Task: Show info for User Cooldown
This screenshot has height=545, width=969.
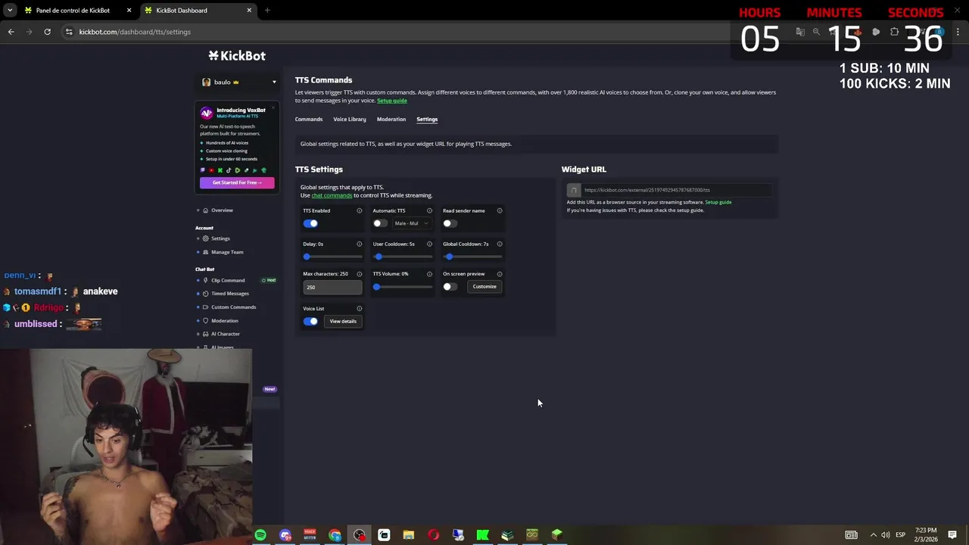Action: pos(429,244)
